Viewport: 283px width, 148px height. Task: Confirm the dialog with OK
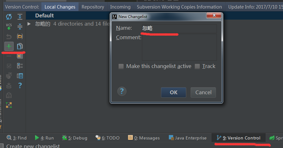174,92
